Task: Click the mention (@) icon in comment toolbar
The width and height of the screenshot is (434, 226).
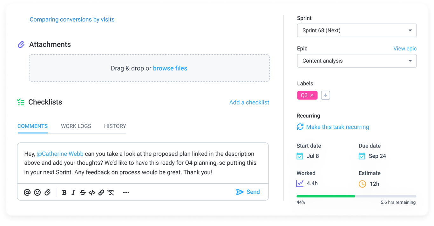Action: [27, 192]
